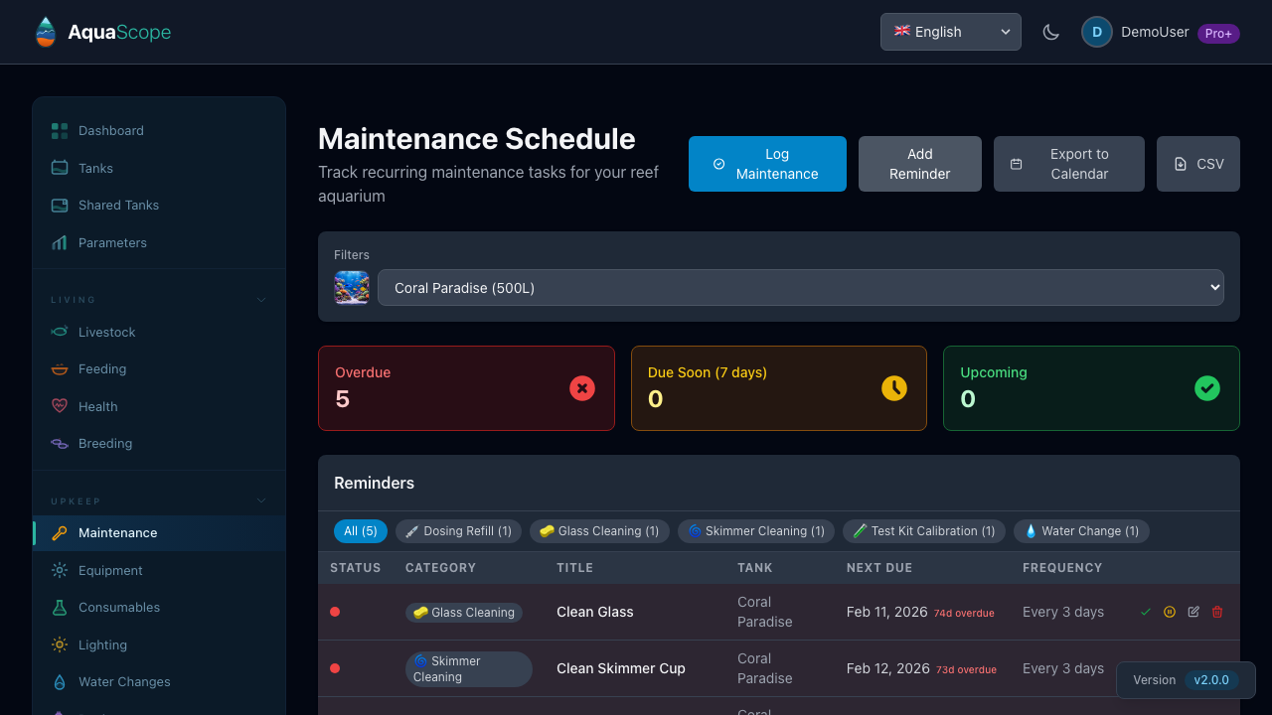Delete Clean Glass using trash icon
Screen dimensions: 1272x715
coord(1216,612)
